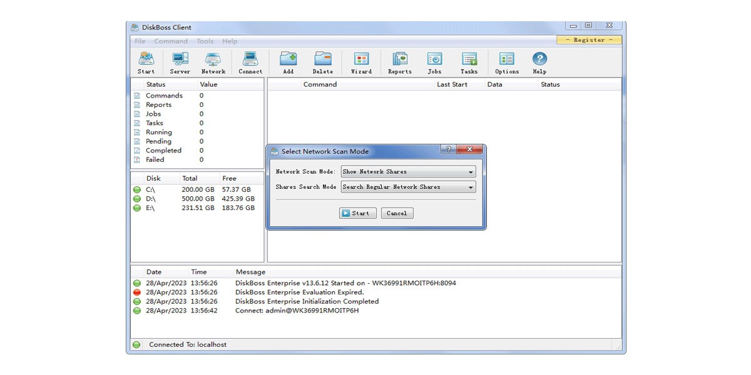Viewport: 751px width, 375px height.
Task: Click the Jobs status row icon
Action: (x=137, y=114)
